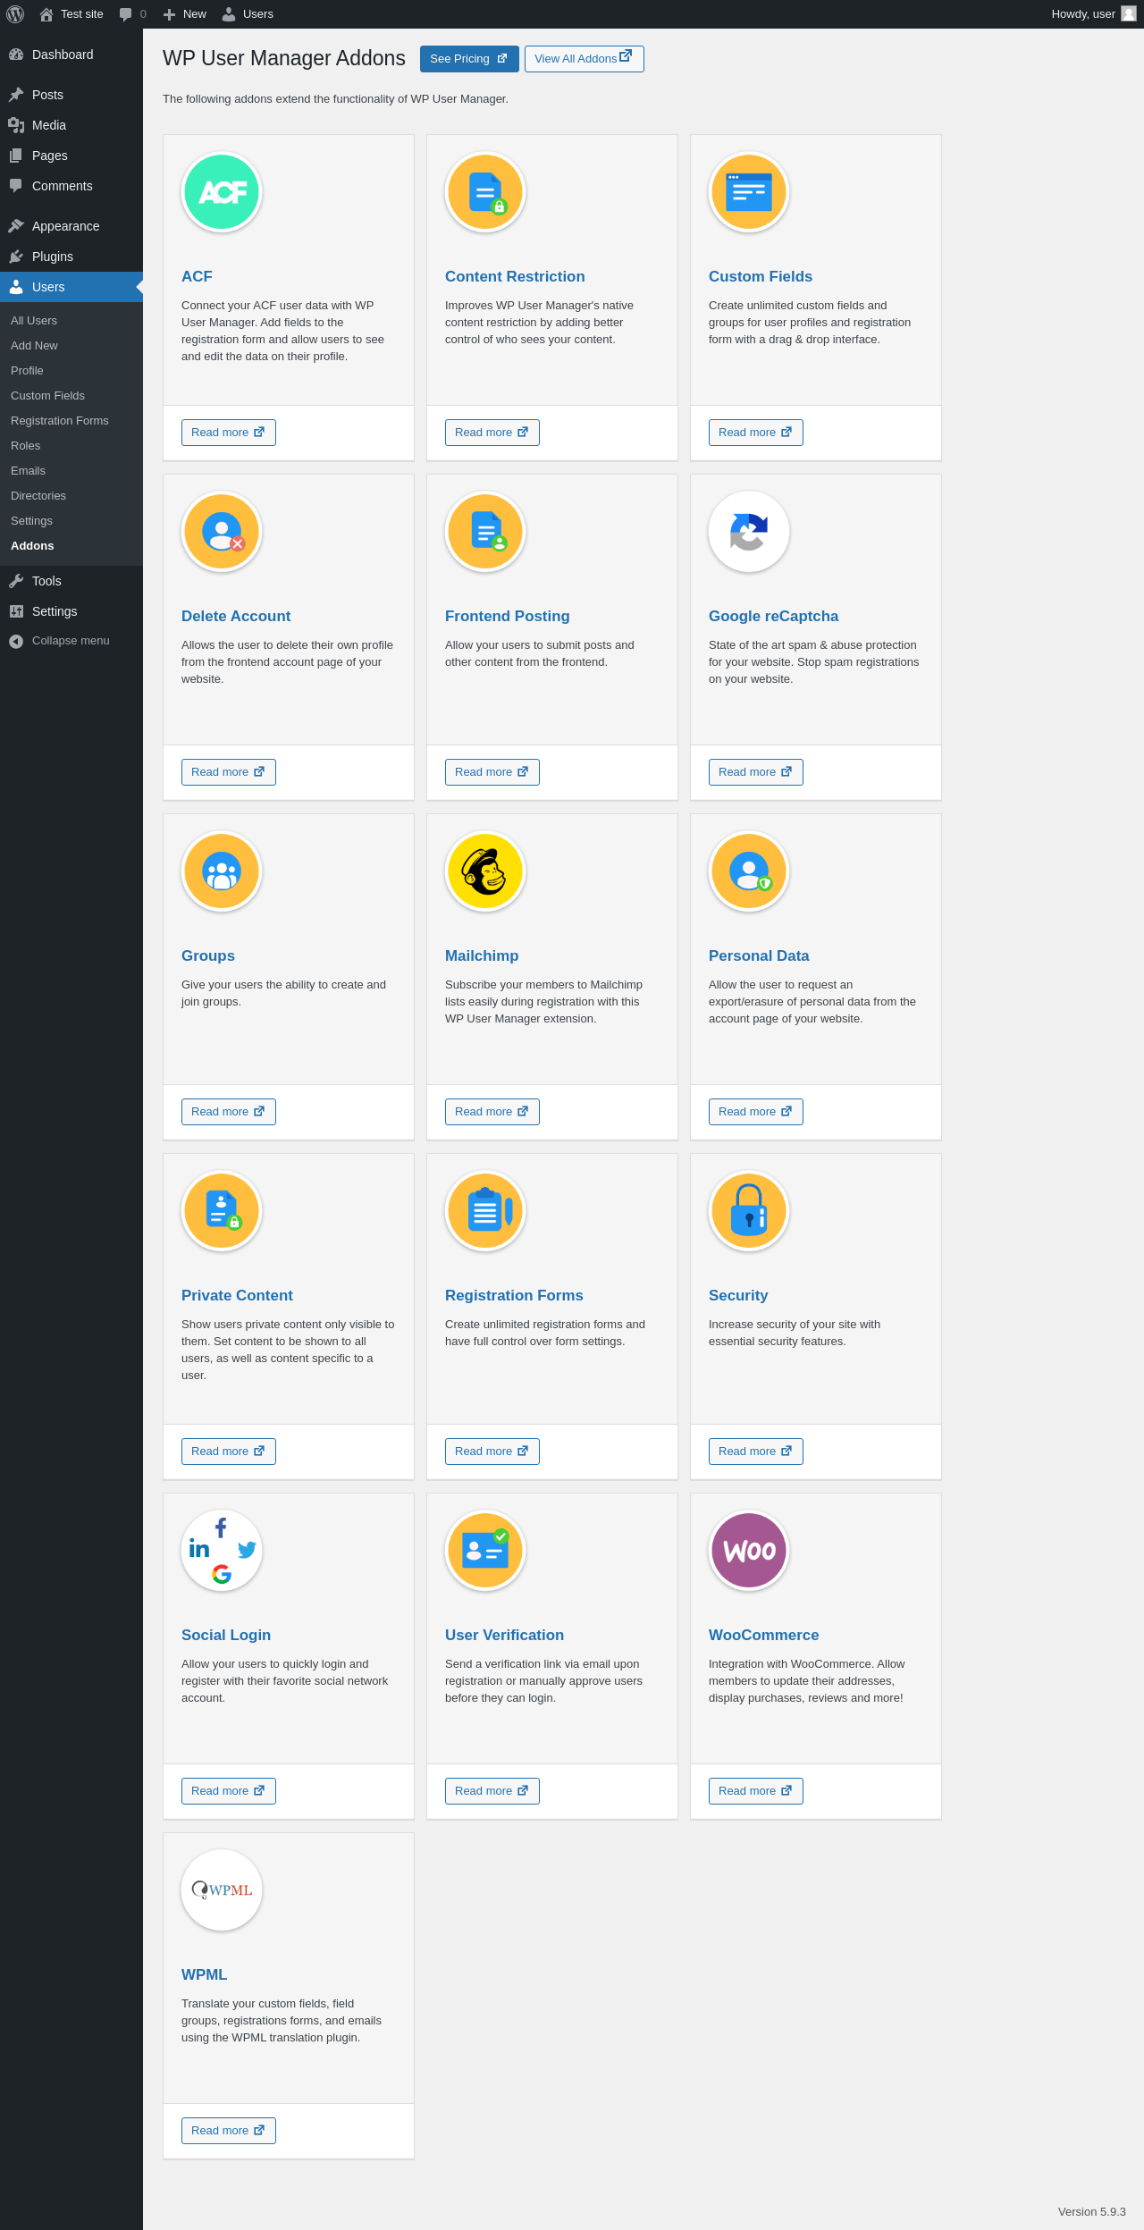Click the Mailchimp monkey logo icon
1144x2230 pixels.
tap(485, 871)
